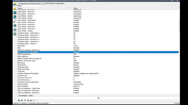Image resolution: width=188 pixels, height=105 pixels.
Task: Open the DTC trouble codes warning icon
Action: (15, 9)
